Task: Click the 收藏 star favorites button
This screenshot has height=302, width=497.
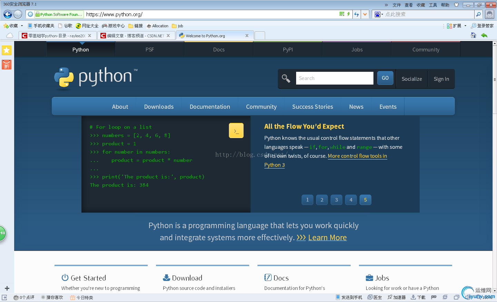Action: tap(11, 26)
